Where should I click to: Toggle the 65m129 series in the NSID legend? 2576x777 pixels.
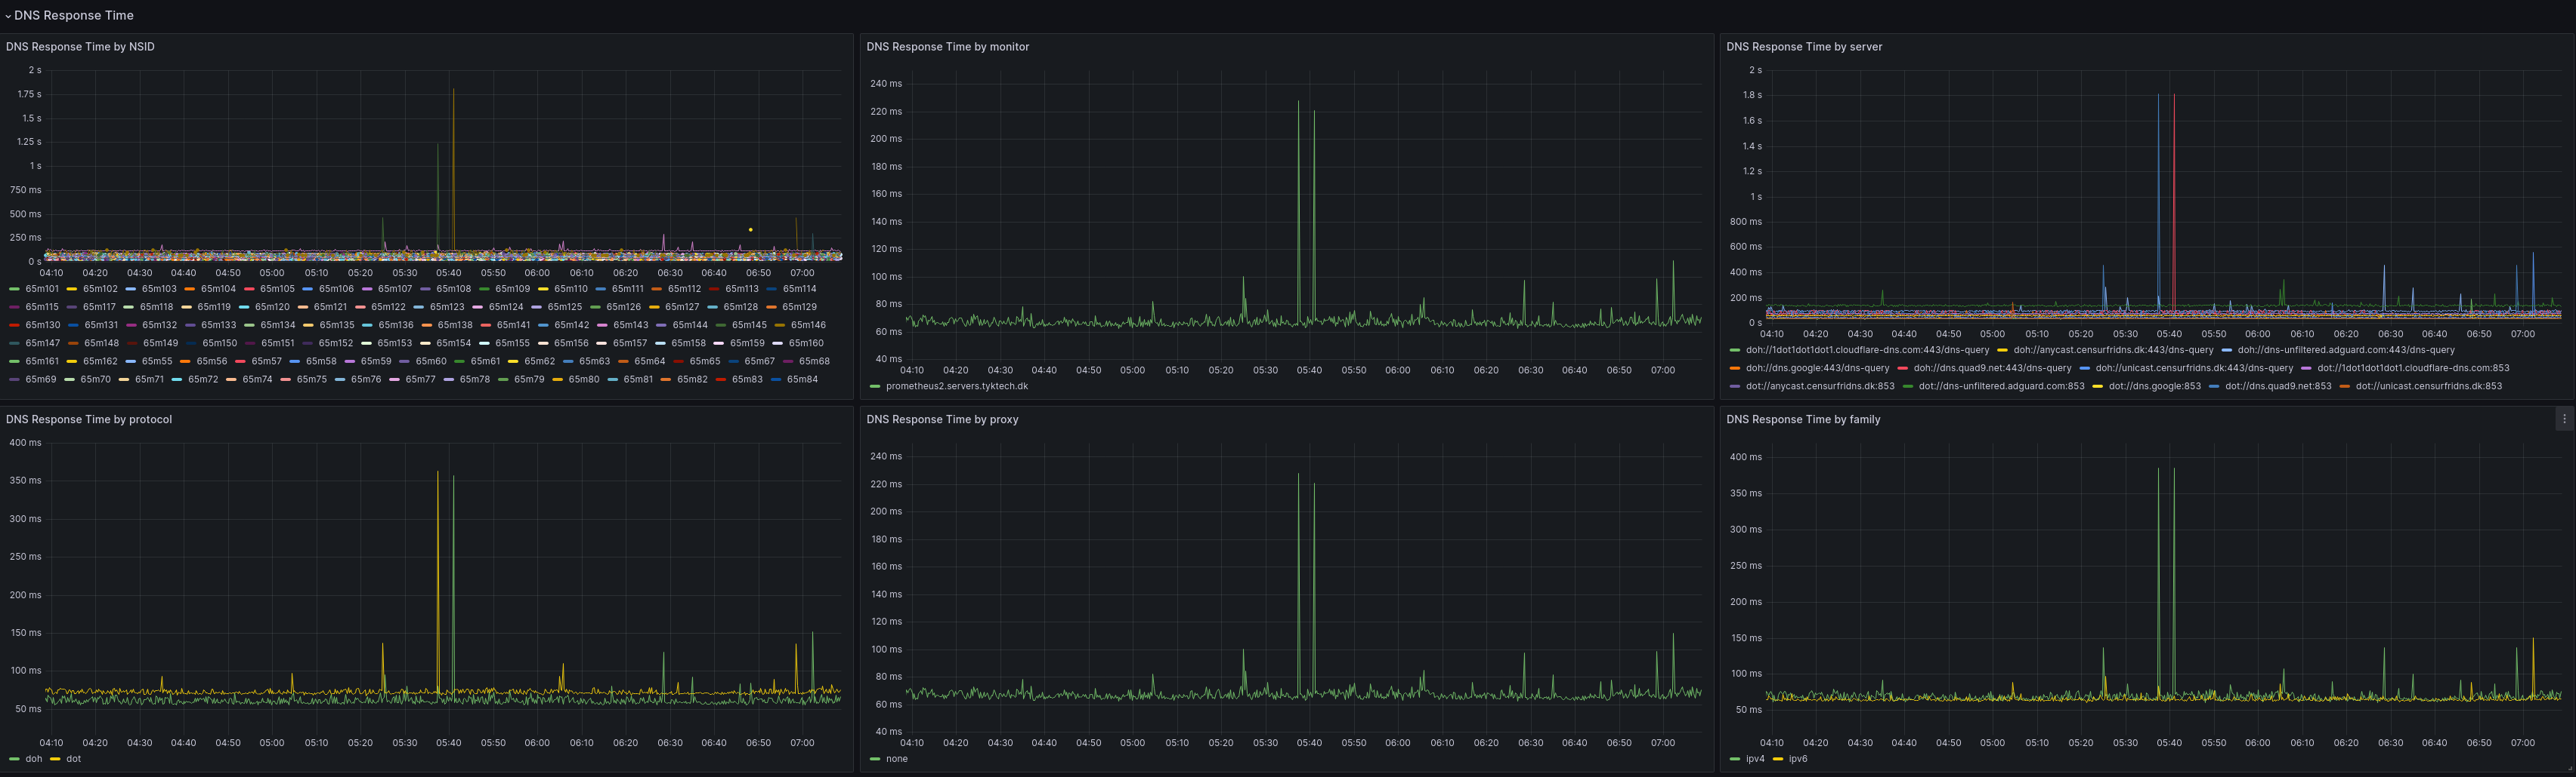click(x=799, y=308)
